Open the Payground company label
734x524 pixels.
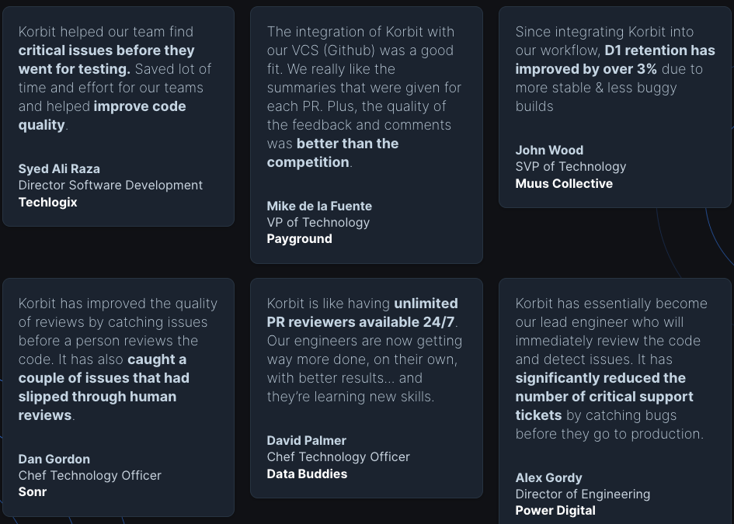click(299, 238)
